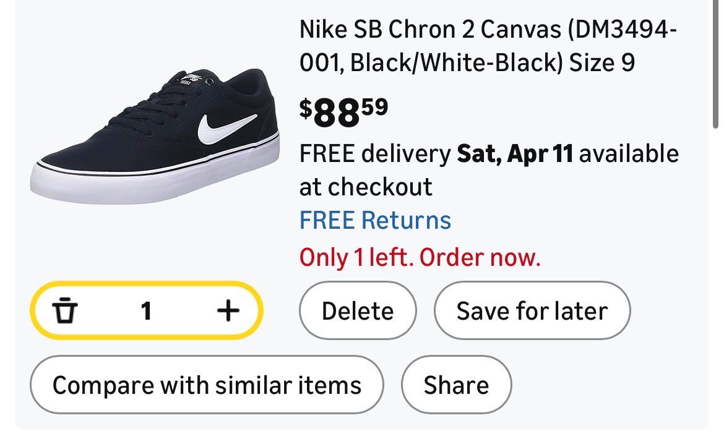The height and width of the screenshot is (439, 724).
Task: Increase quantity with the plus icon
Action: [228, 310]
